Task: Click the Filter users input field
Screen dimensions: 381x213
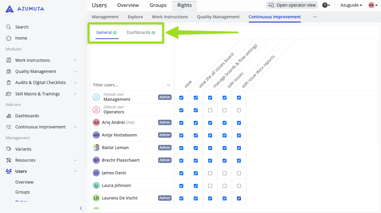Action: pyautogui.click(x=126, y=85)
